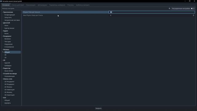
Task: Select Общий under GUI
Action: [x=7, y=100]
